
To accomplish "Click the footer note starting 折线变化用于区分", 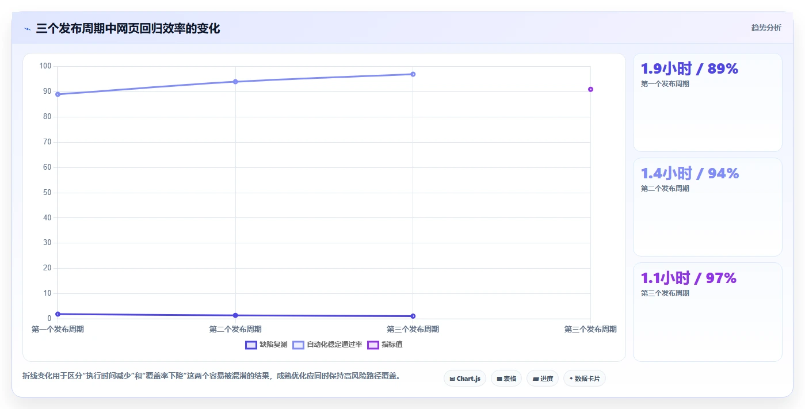I will tap(211, 376).
